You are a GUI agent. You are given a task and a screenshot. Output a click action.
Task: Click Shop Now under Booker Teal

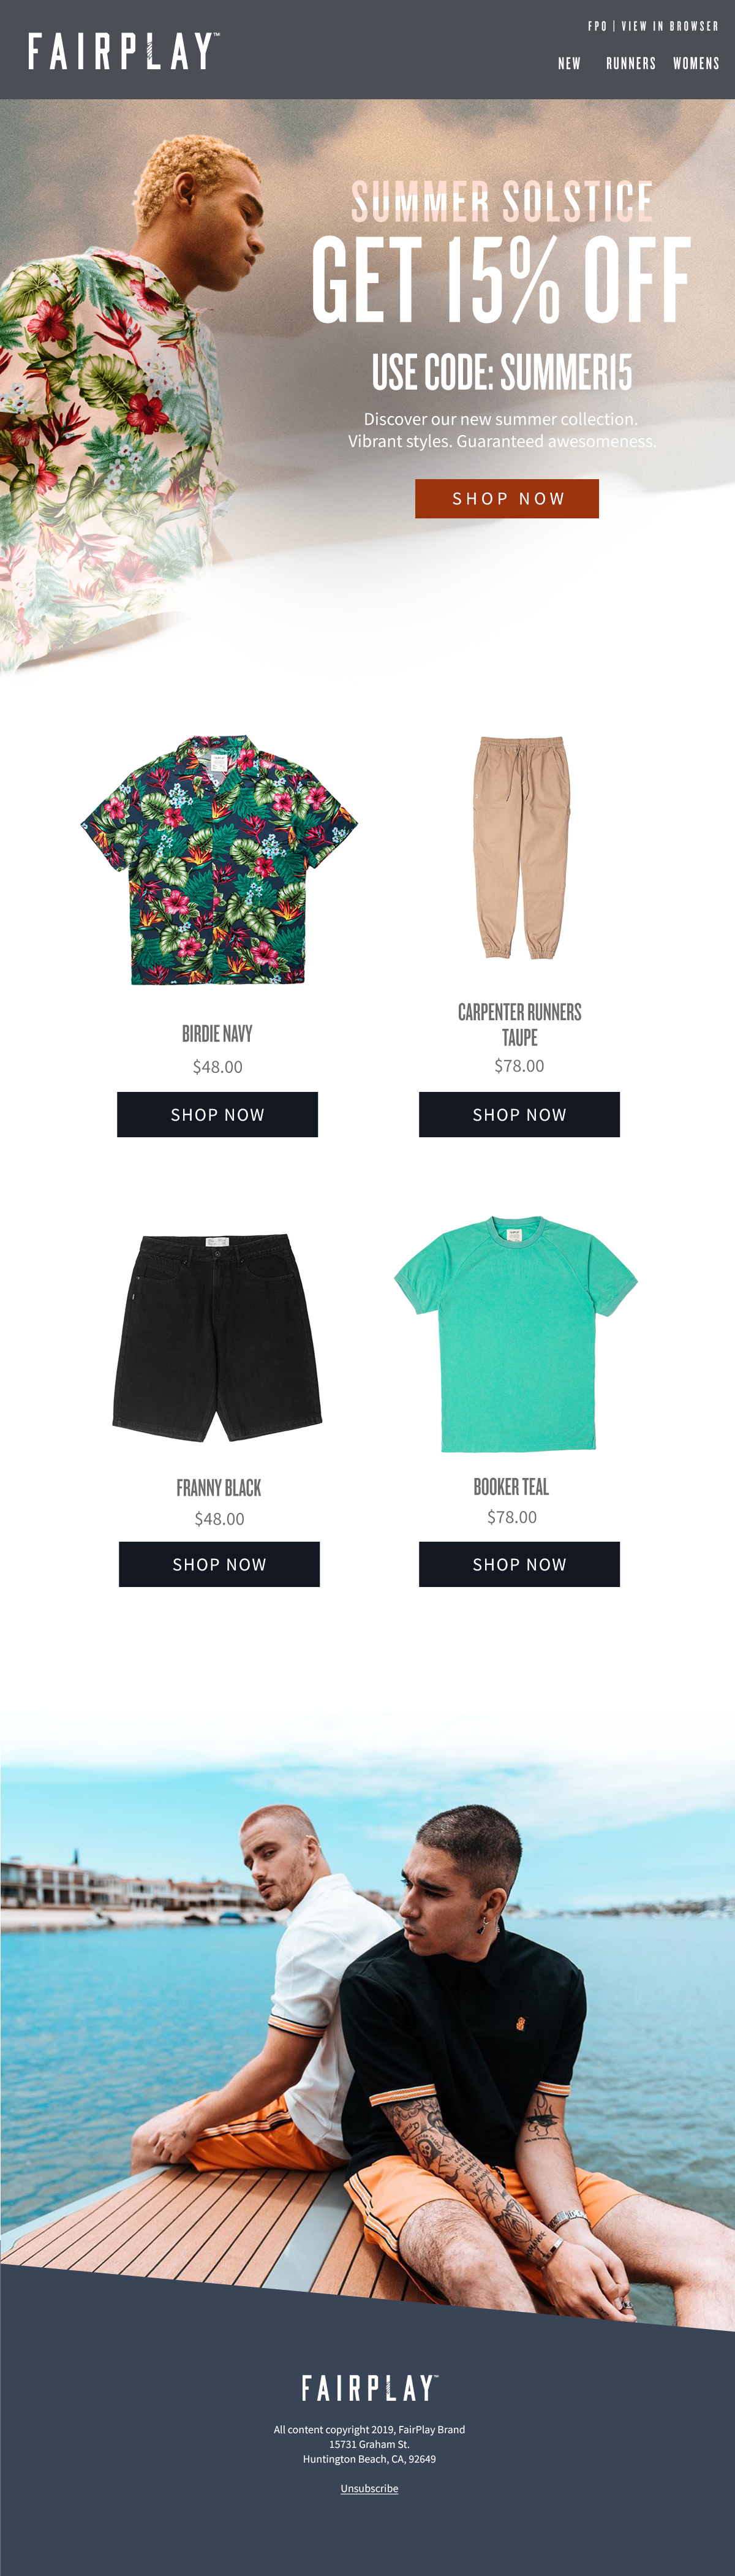click(519, 1564)
